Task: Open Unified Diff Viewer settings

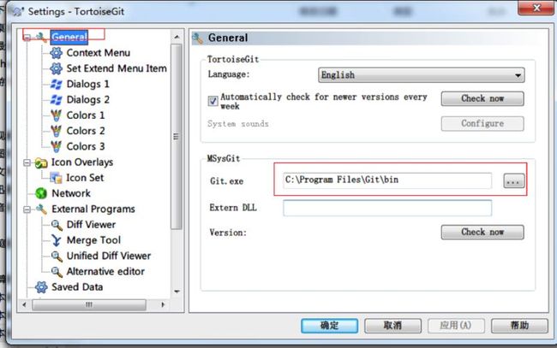Action: coord(109,256)
